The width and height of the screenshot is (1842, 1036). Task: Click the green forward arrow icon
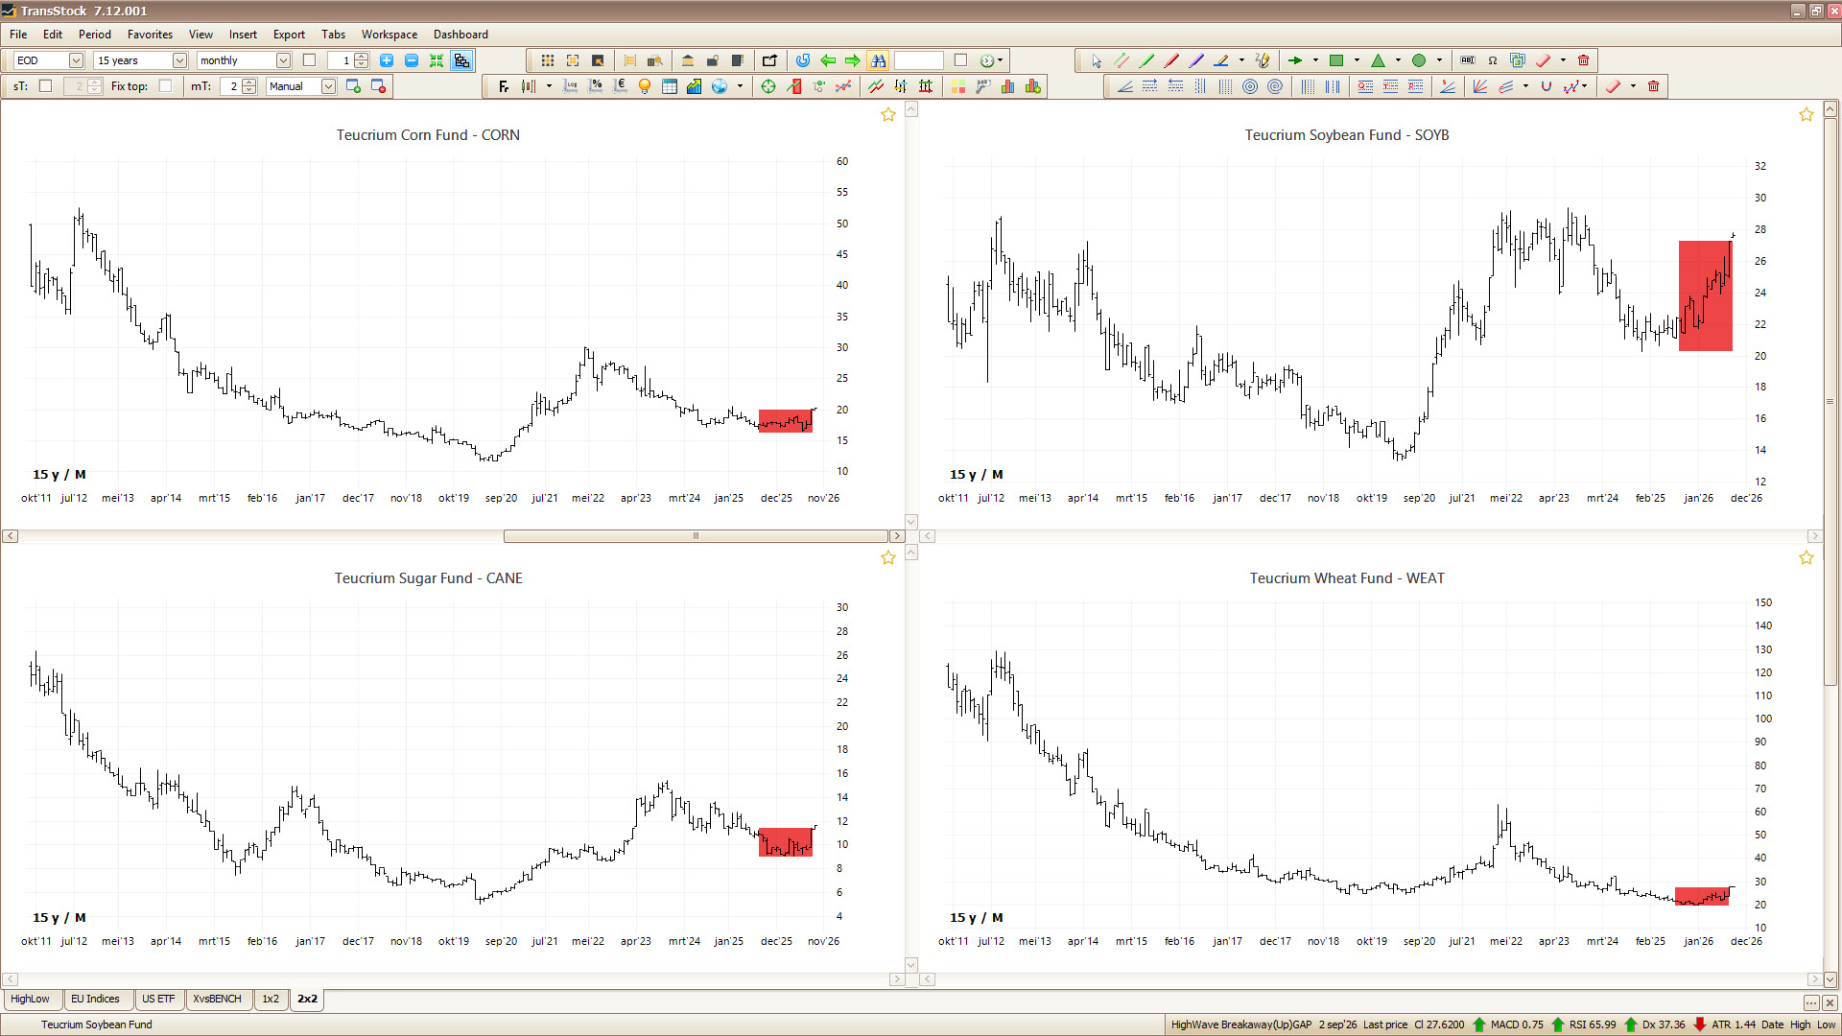pos(853,60)
